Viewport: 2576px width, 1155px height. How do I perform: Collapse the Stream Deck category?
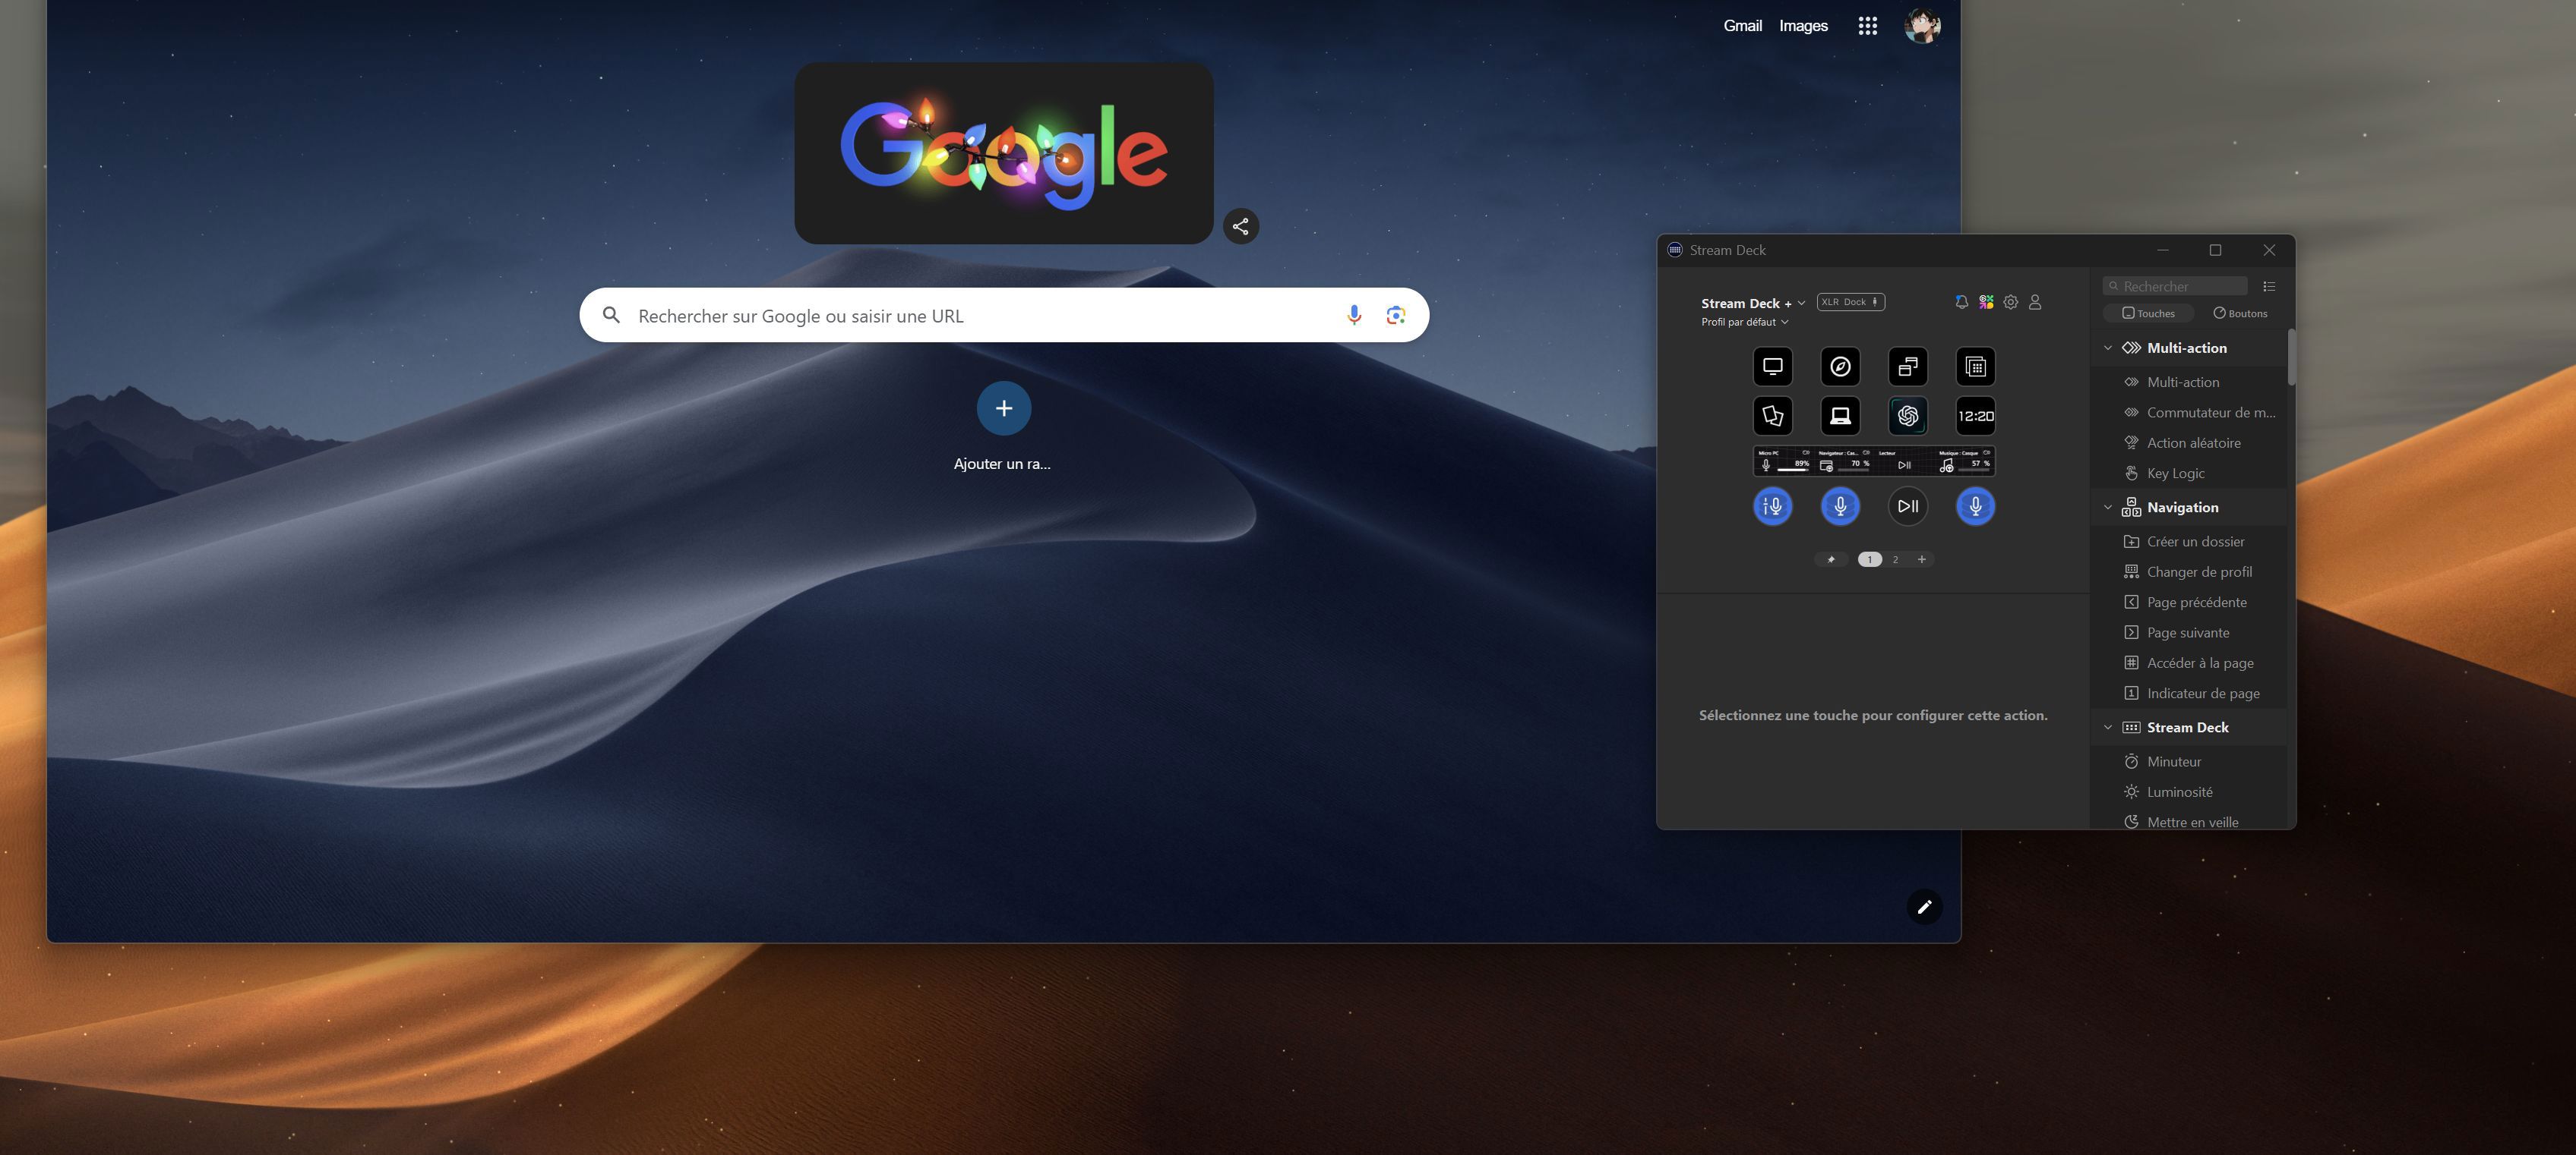pos(2108,727)
